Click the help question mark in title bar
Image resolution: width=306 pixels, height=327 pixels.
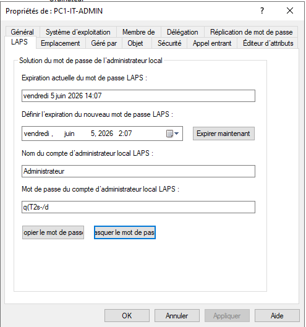click(262, 11)
